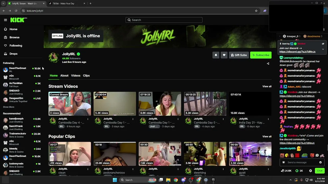View site information icon in address bar
Image resolution: width=328 pixels, height=184 pixels.
coord(23,11)
